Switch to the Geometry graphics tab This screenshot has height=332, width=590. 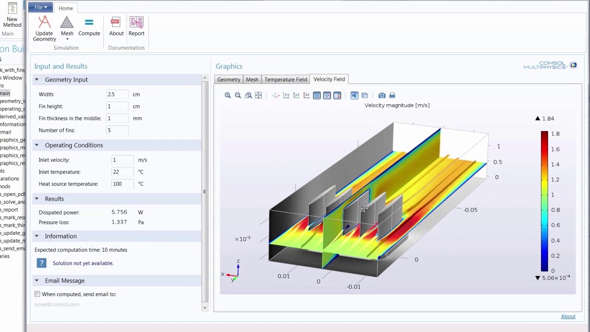(229, 79)
